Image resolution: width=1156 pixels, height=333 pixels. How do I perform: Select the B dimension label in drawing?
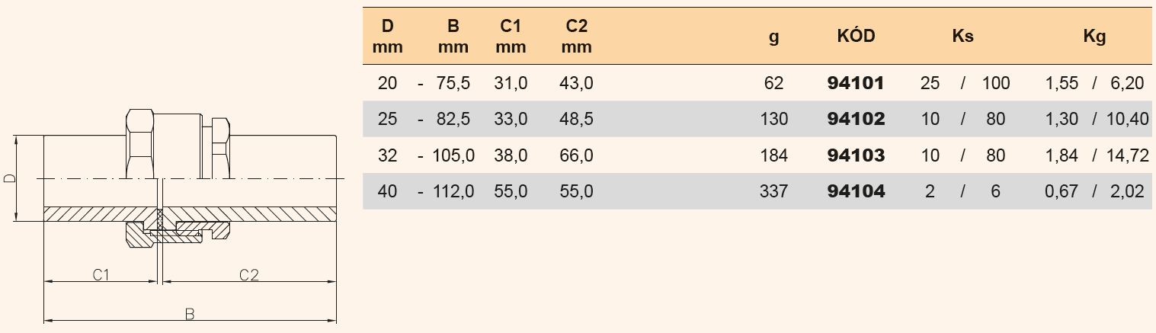pyautogui.click(x=190, y=314)
